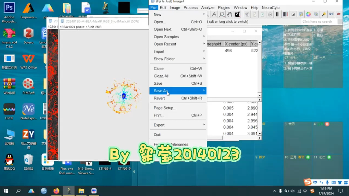Expand the Import submenu

(x=178, y=51)
